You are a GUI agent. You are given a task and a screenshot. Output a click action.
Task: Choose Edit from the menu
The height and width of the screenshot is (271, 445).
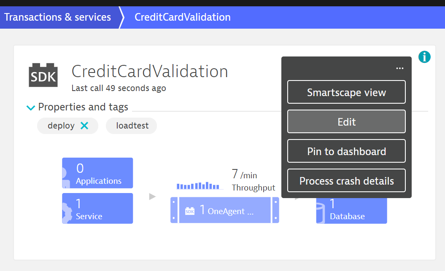coord(346,122)
